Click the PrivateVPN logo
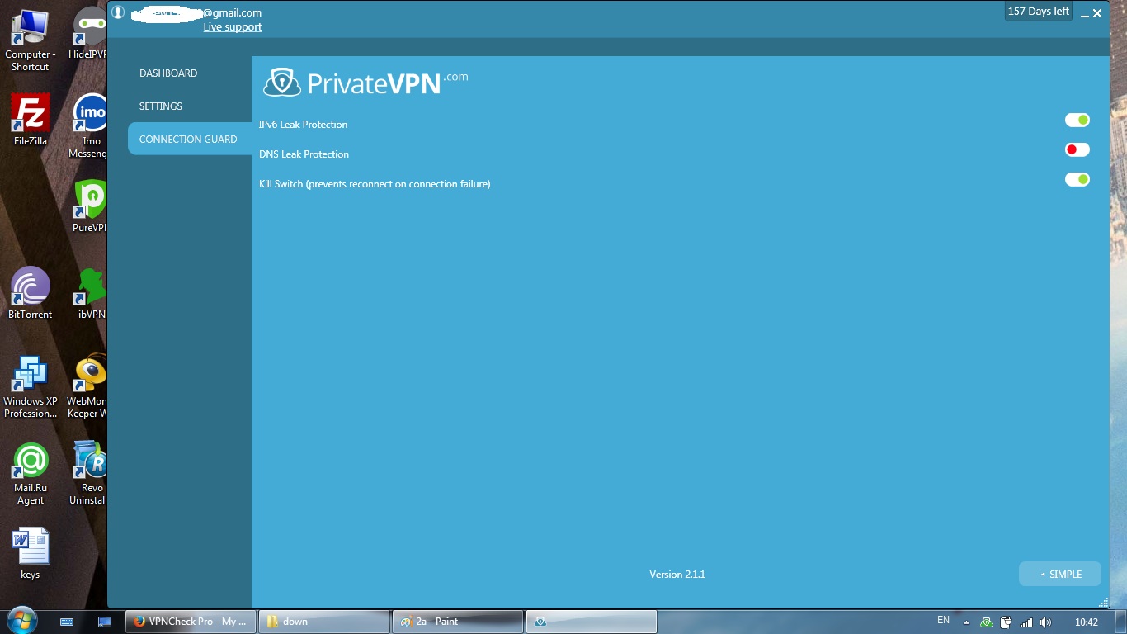Screen dimensions: 1127x634 [365, 82]
